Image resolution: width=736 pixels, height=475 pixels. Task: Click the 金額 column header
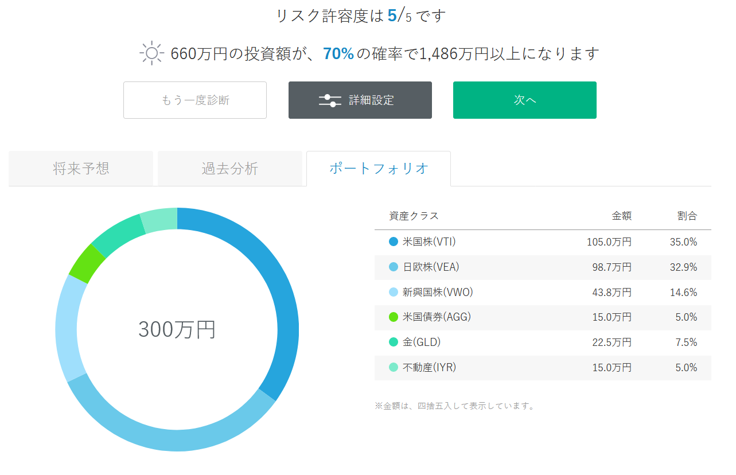click(x=621, y=216)
